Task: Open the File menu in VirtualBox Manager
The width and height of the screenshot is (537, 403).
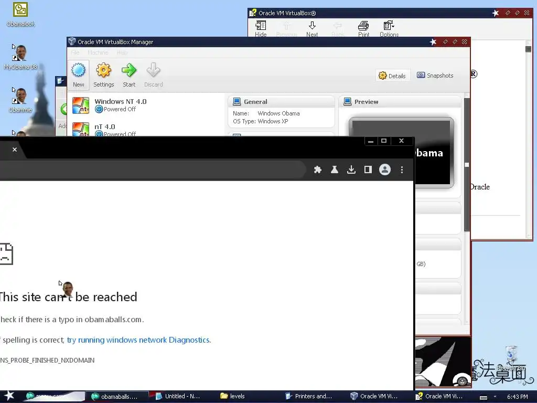Action: click(76, 52)
